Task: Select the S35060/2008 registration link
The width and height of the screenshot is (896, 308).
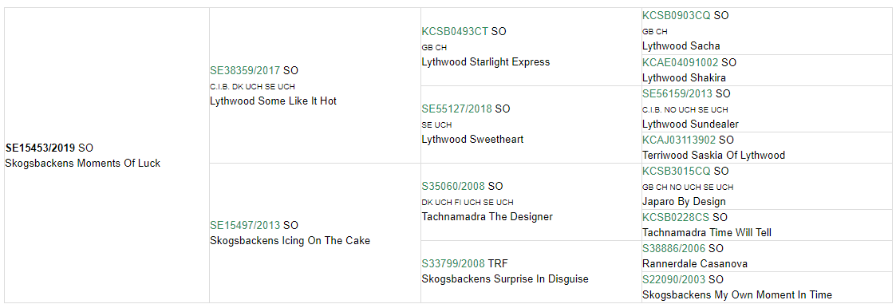Action: click(x=453, y=186)
